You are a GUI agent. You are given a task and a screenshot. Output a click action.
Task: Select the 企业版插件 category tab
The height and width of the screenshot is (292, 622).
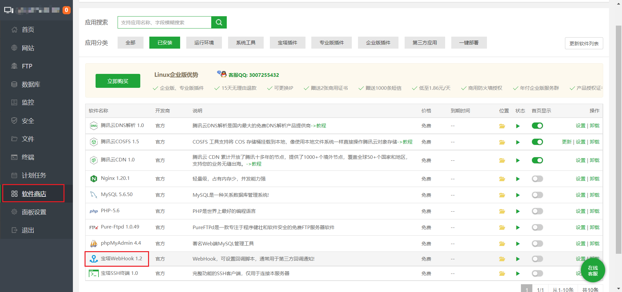click(378, 42)
